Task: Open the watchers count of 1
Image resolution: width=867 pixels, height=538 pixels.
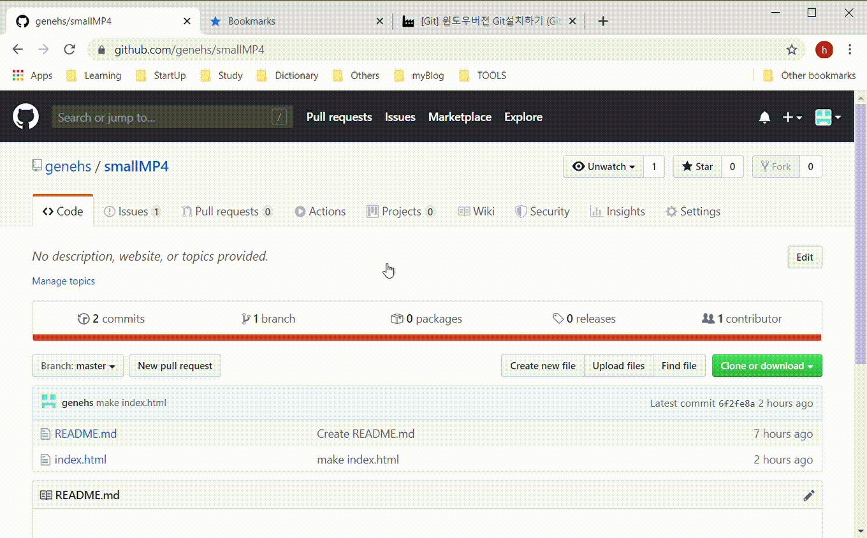Action: (654, 166)
